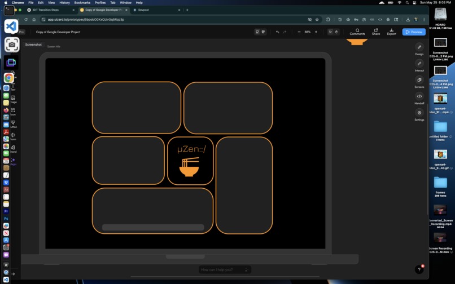Switch to first layout view toggle
Viewport: 455px width, 284px height.
(x=257, y=32)
